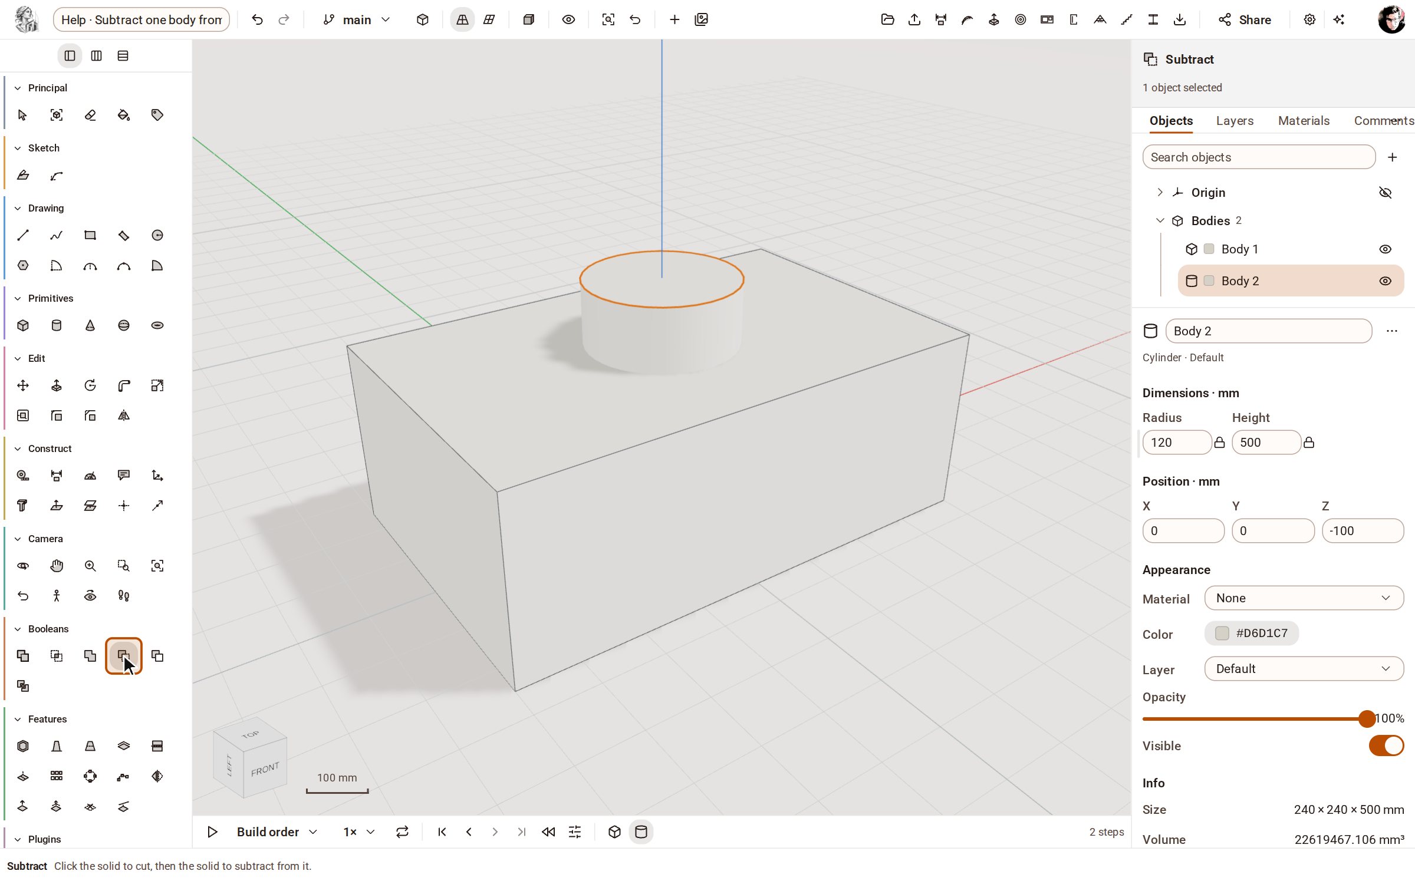Open the Material dropdown
The height and width of the screenshot is (884, 1415).
pos(1304,598)
